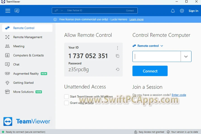Click the Chat bubble icon
The height and width of the screenshot is (134, 201).
pyautogui.click(x=7, y=64)
